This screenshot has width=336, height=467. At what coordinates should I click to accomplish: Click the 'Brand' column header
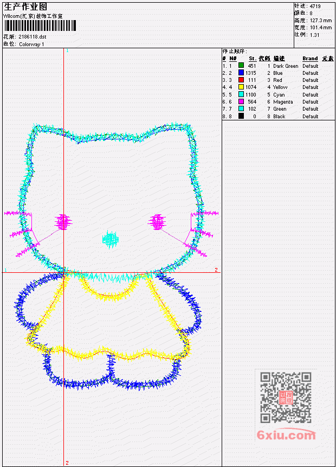(x=310, y=59)
